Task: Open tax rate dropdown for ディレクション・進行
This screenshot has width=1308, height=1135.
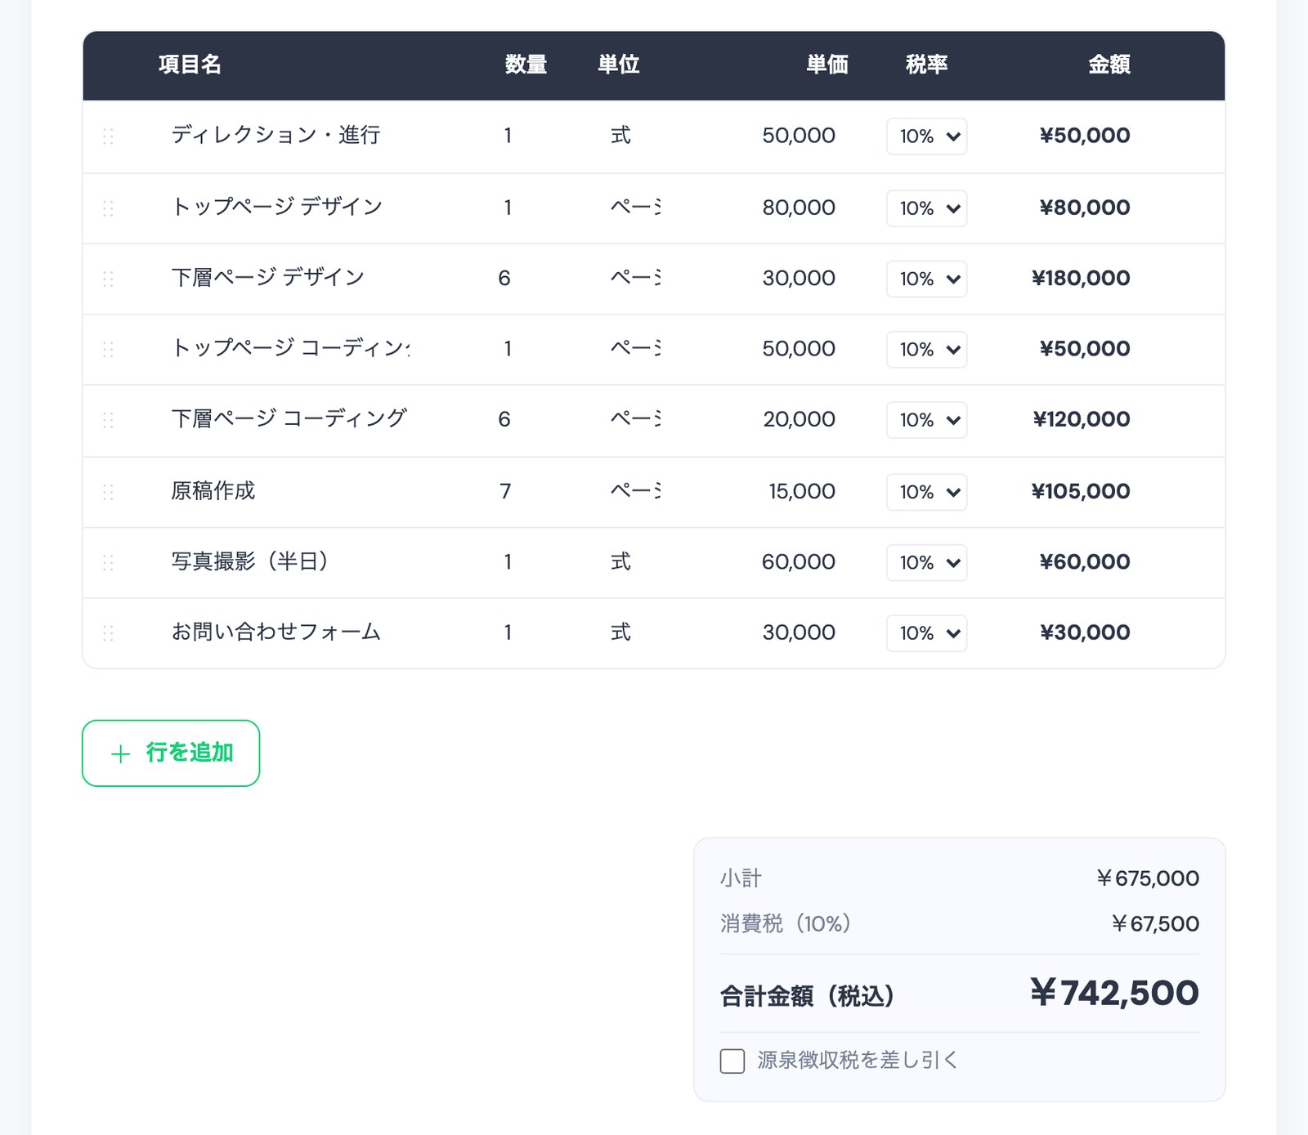Action: pos(926,136)
